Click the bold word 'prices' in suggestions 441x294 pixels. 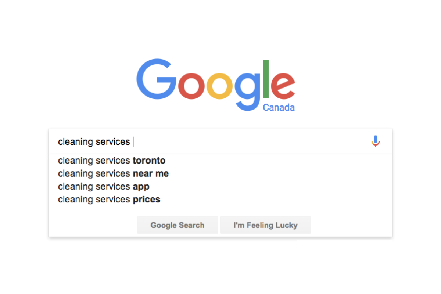click(x=147, y=200)
